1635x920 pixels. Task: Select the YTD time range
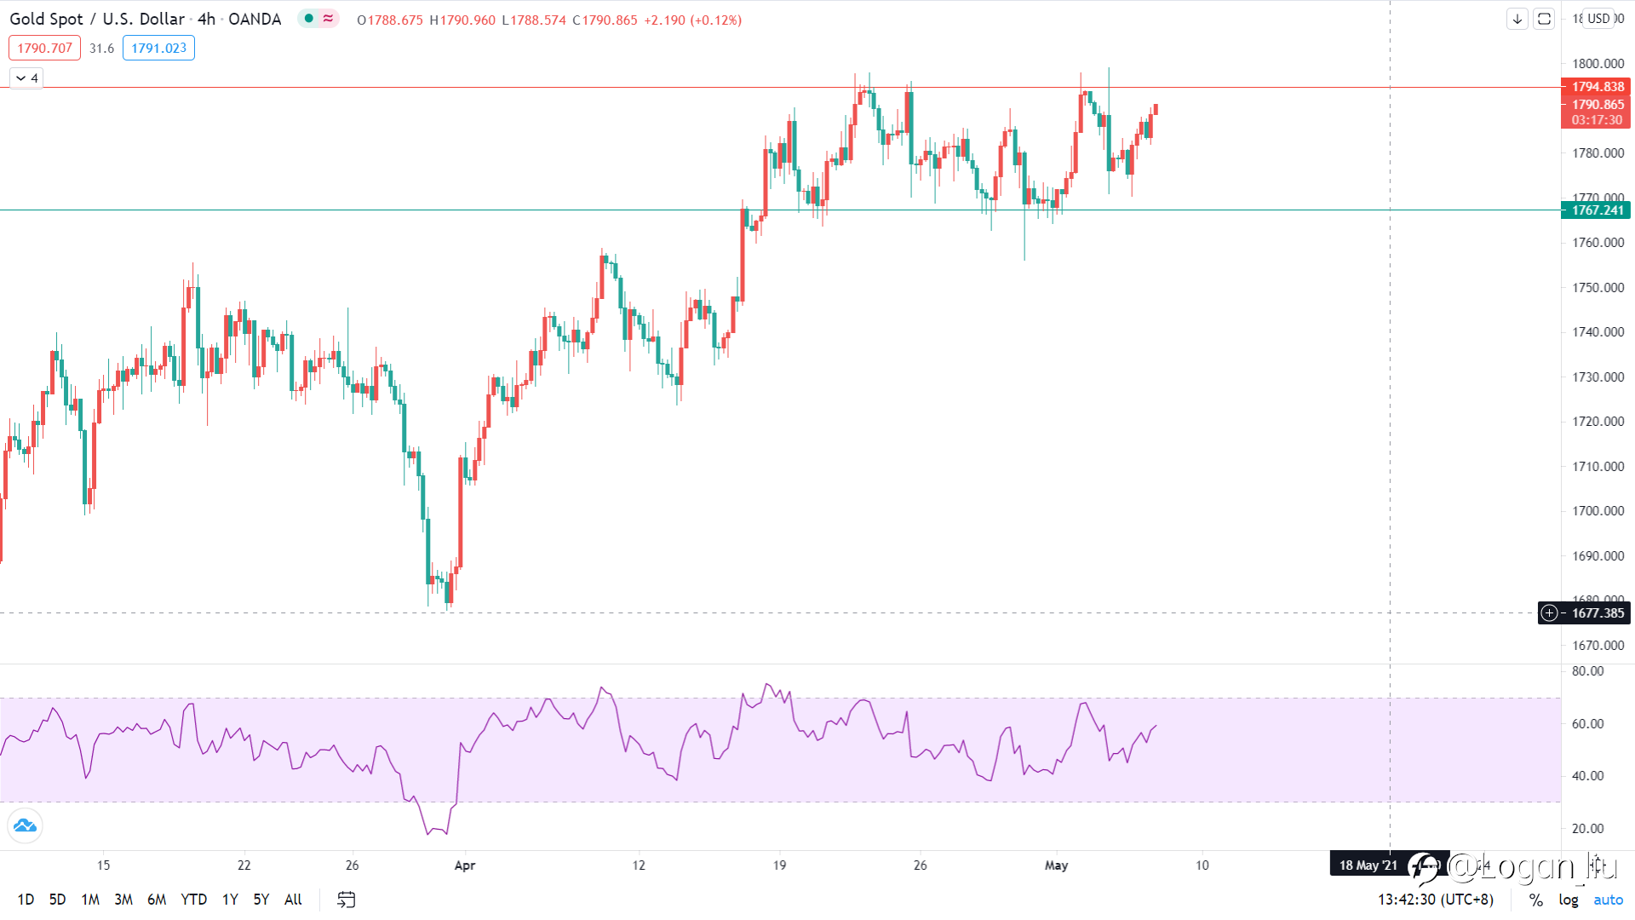tap(194, 900)
